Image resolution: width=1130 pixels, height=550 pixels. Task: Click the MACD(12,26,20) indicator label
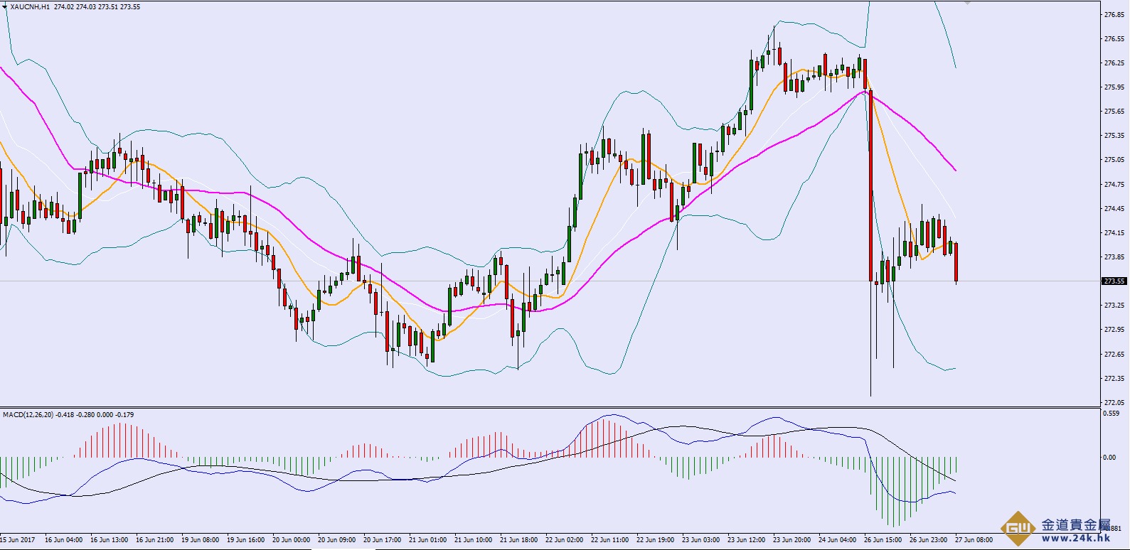coord(28,414)
